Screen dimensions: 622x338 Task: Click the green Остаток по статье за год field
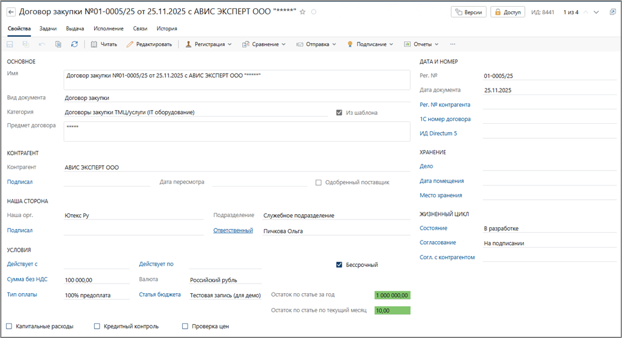tap(392, 295)
